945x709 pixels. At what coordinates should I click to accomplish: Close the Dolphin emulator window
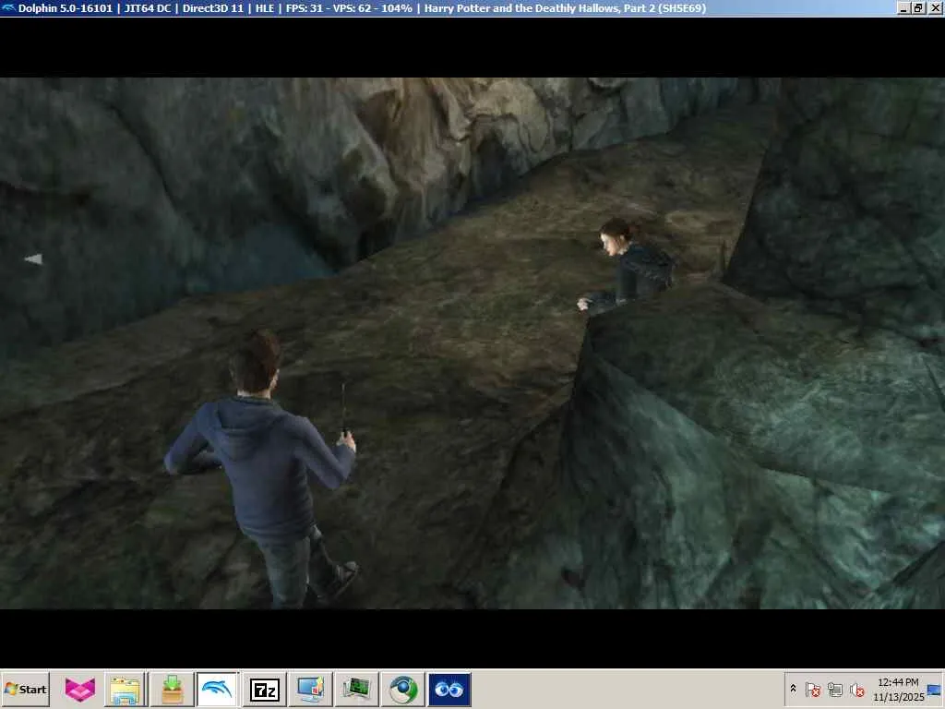pyautogui.click(x=934, y=8)
